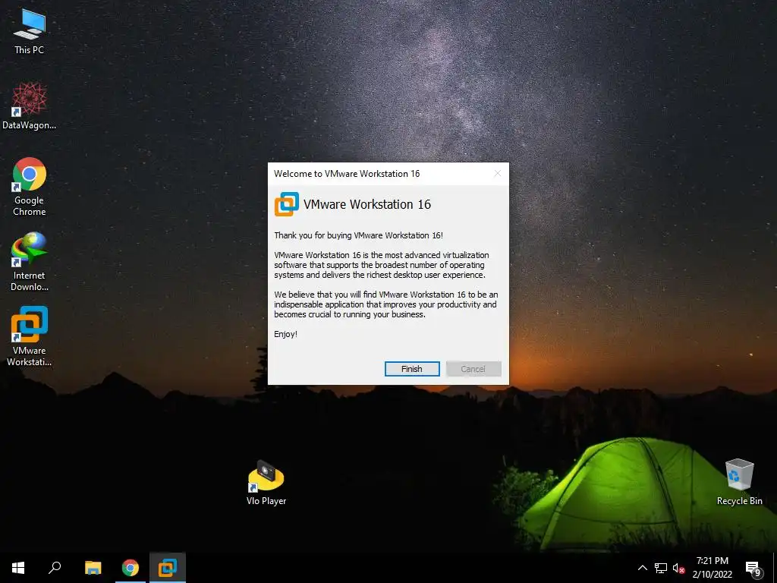
Task: Open the taskbar search magnifier
Action: pyautogui.click(x=55, y=568)
